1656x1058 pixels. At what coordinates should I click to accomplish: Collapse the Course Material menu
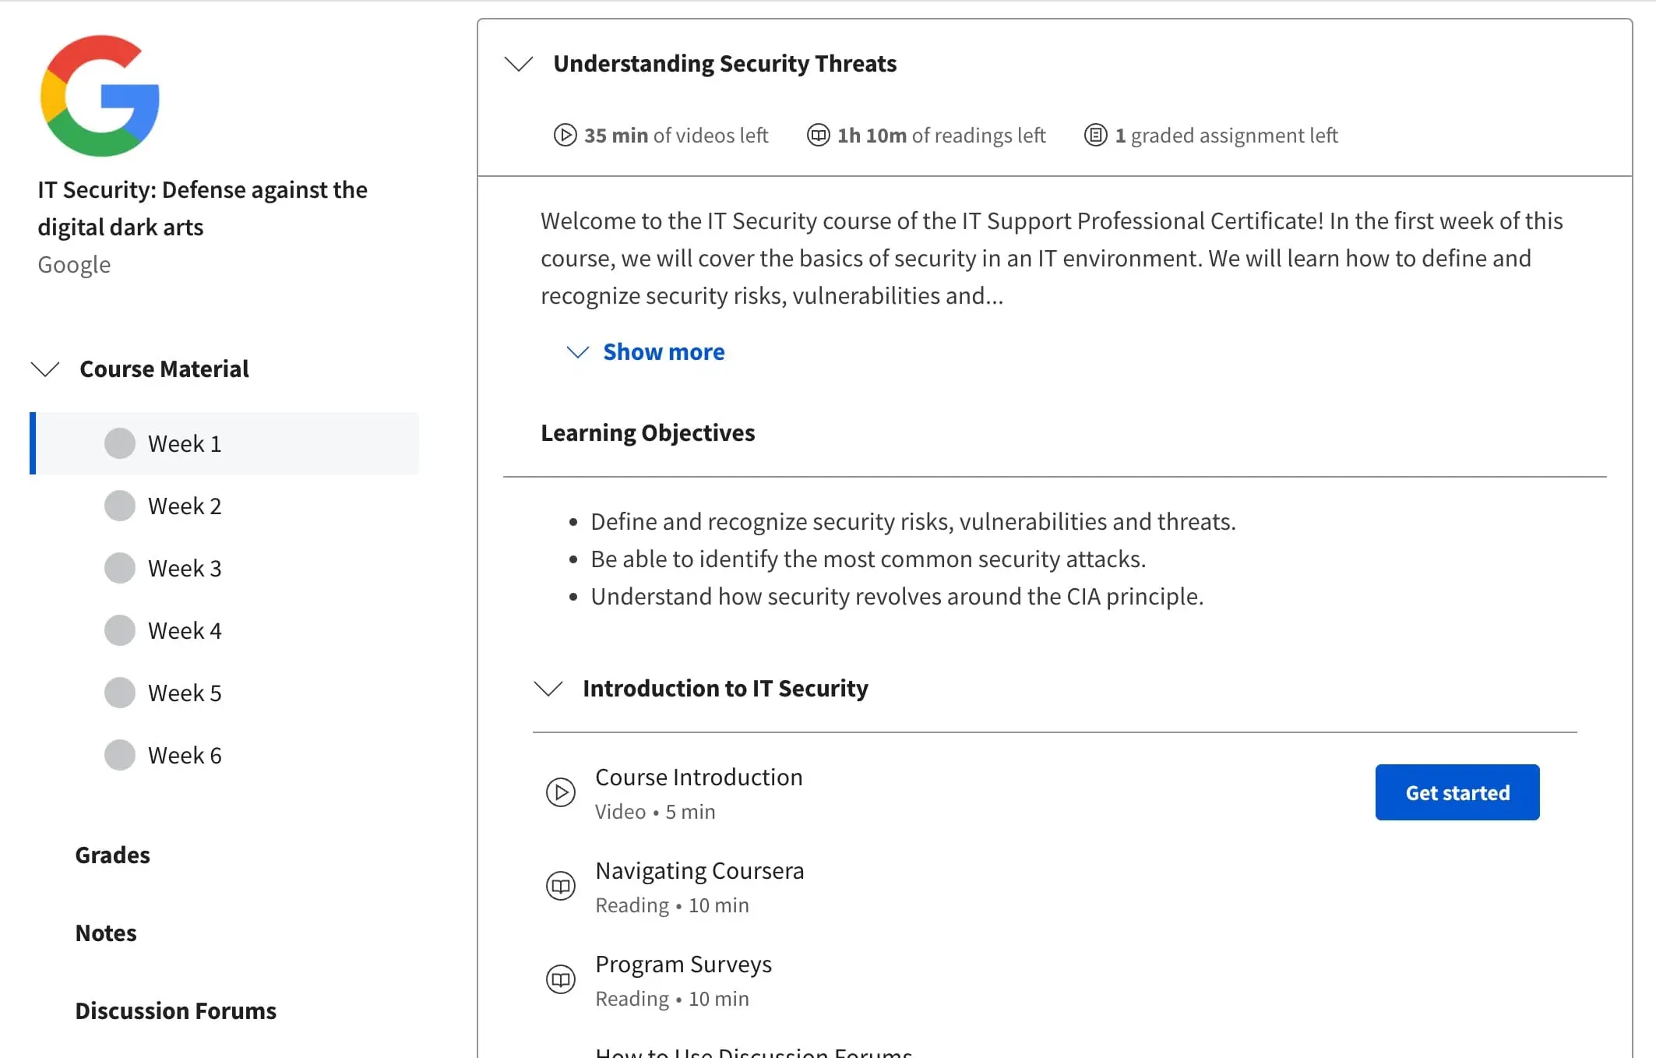click(45, 369)
